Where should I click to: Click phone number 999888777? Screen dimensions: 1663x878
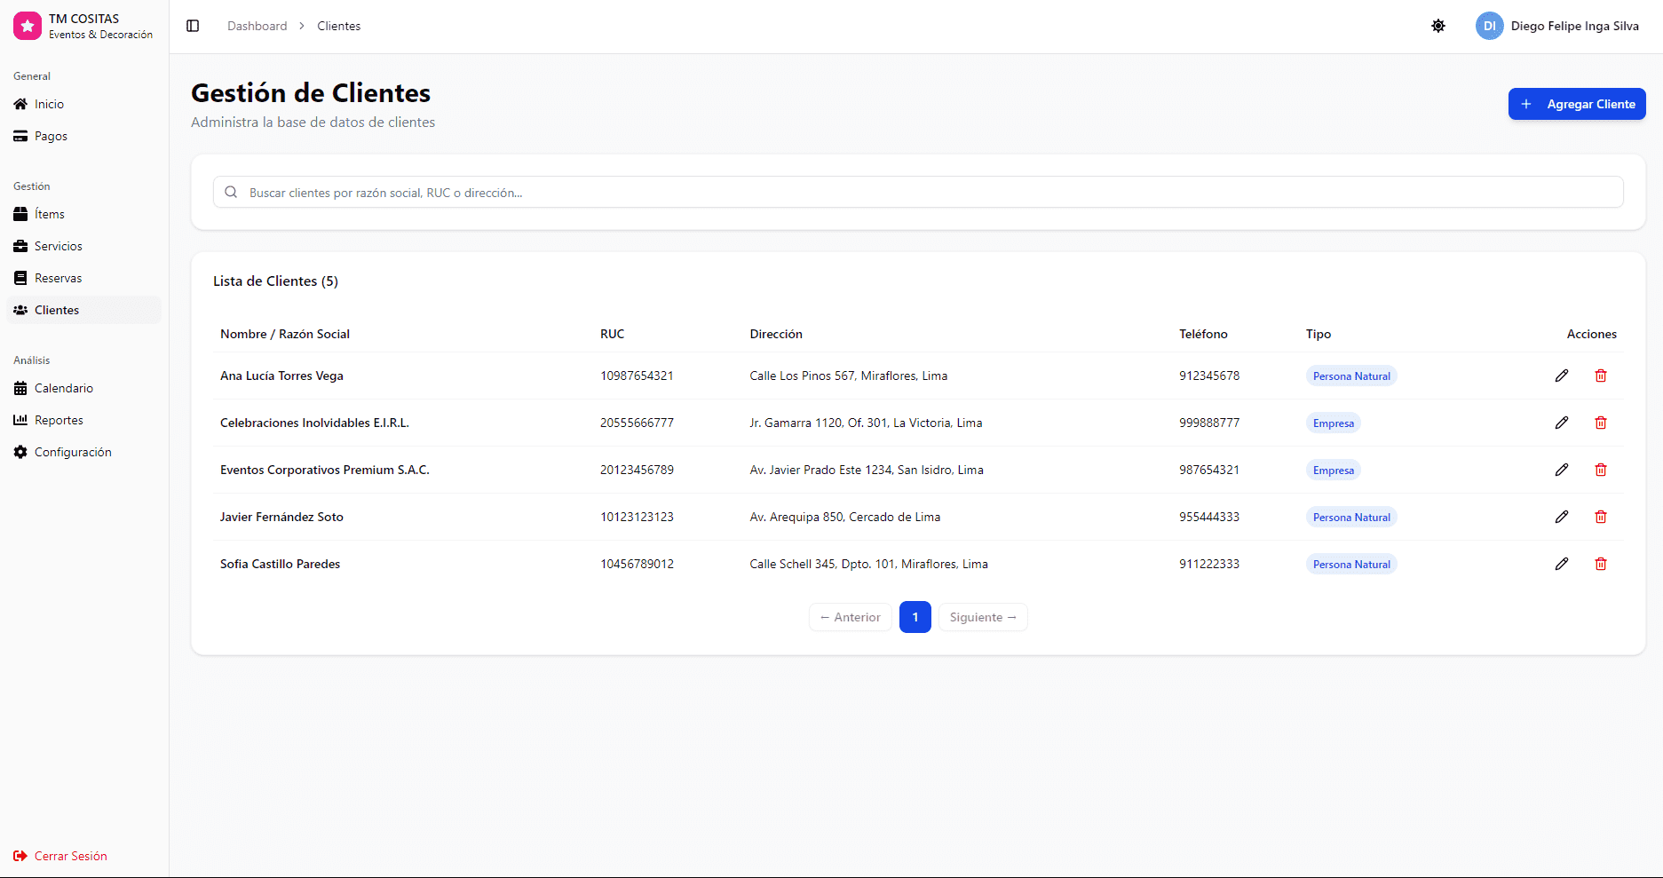[1209, 423]
